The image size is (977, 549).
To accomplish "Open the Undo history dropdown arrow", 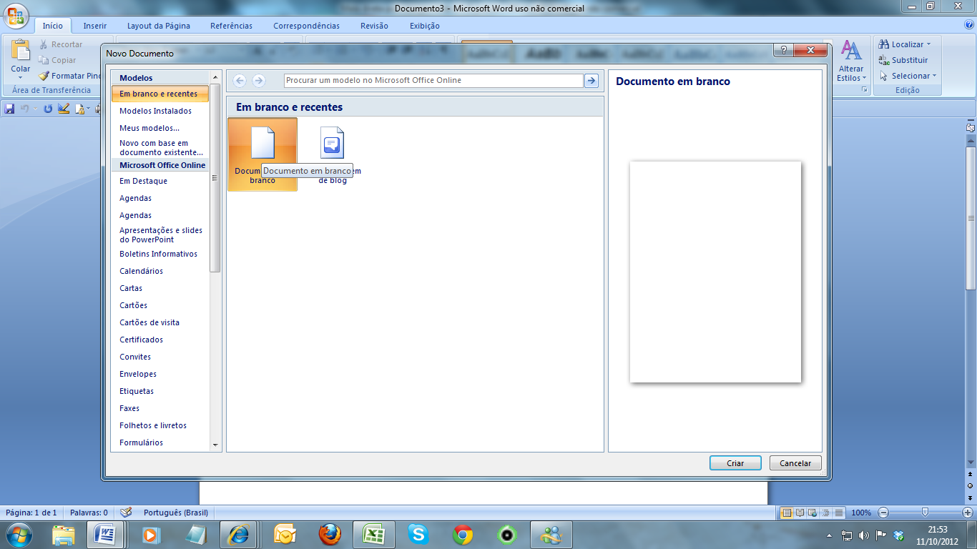I will click(x=35, y=109).
